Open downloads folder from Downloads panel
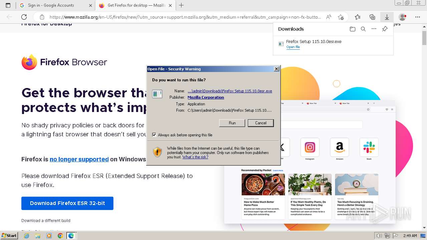 point(353,29)
